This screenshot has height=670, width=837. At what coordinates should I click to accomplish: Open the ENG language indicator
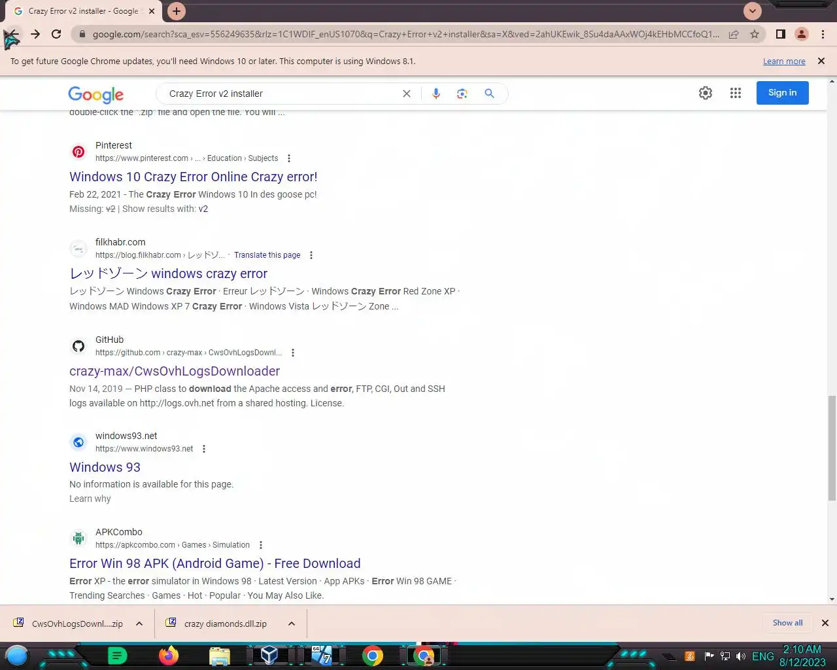762,656
